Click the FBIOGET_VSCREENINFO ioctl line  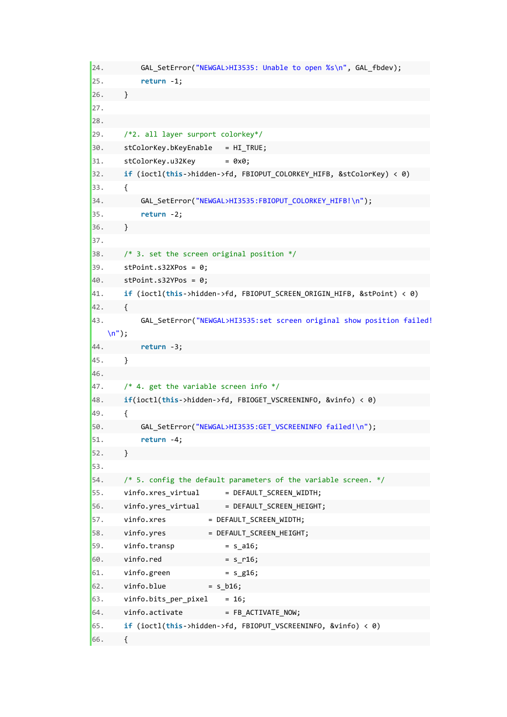[x=250, y=400]
